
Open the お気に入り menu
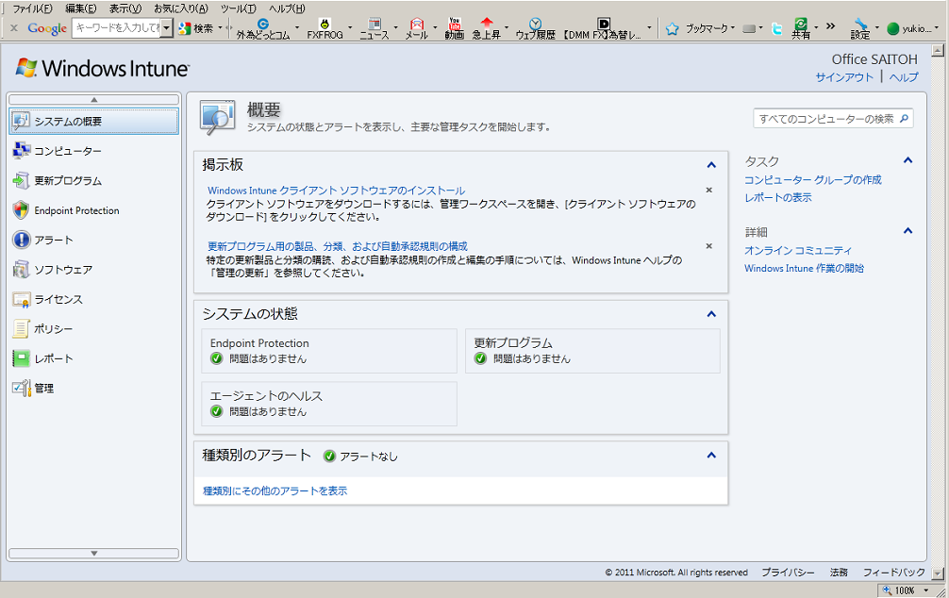click(180, 8)
